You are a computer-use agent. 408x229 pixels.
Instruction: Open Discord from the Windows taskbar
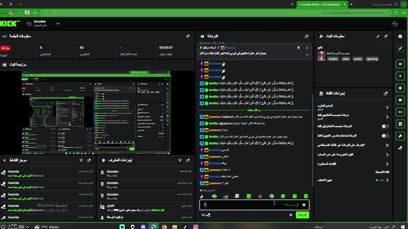click(x=143, y=227)
